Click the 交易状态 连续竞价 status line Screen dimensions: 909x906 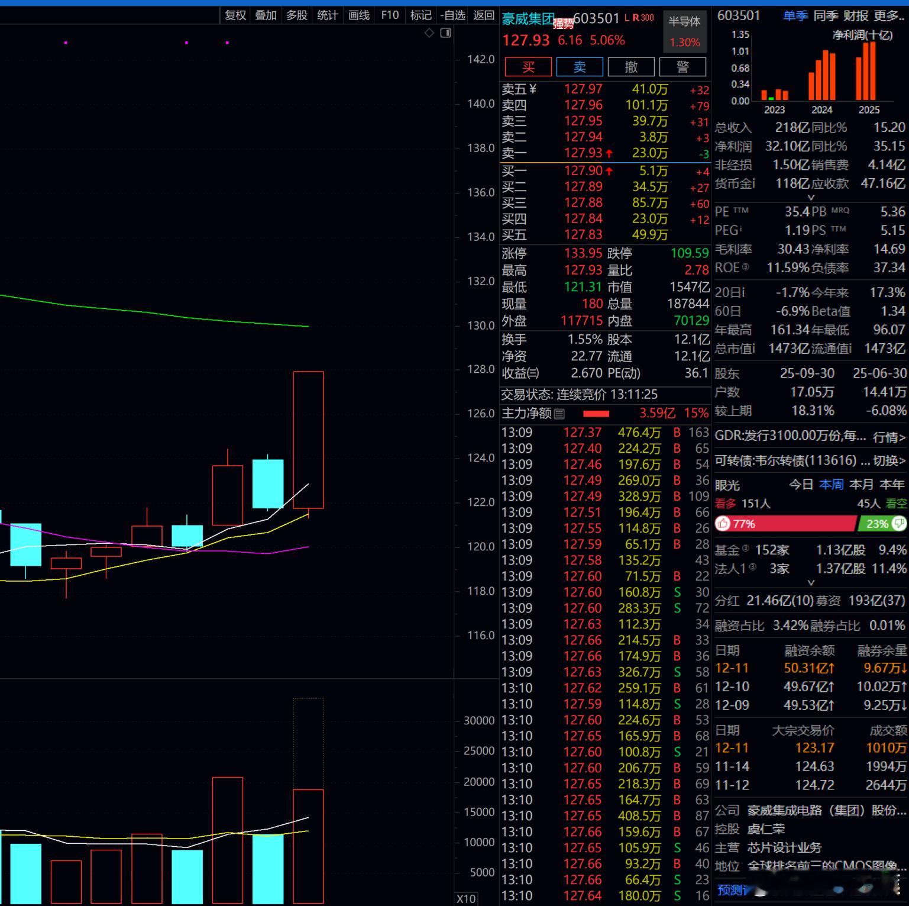click(x=579, y=395)
